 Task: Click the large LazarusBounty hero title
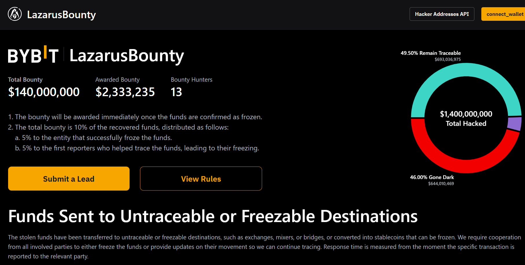127,56
